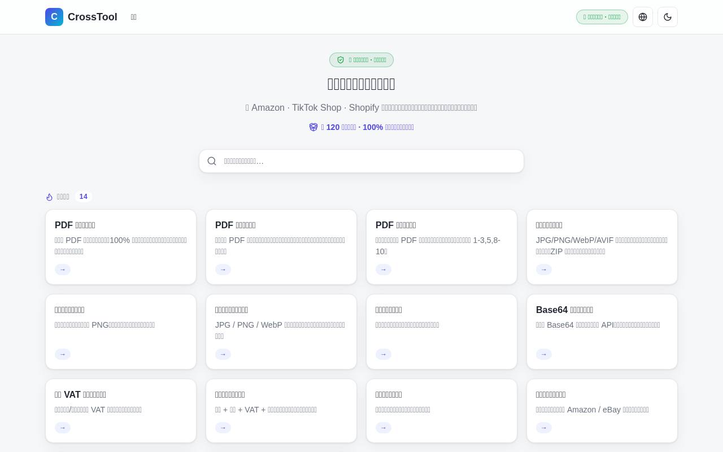This screenshot has width=723, height=452.
Task: Click the 14 count badge
Action: [x=84, y=197]
